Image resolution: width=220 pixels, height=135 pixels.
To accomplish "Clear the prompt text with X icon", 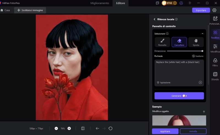I will (200, 82).
